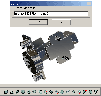This screenshot has height=96, width=101.
Task: Select the T-shaped profile tool
Action: [x=96, y=92]
